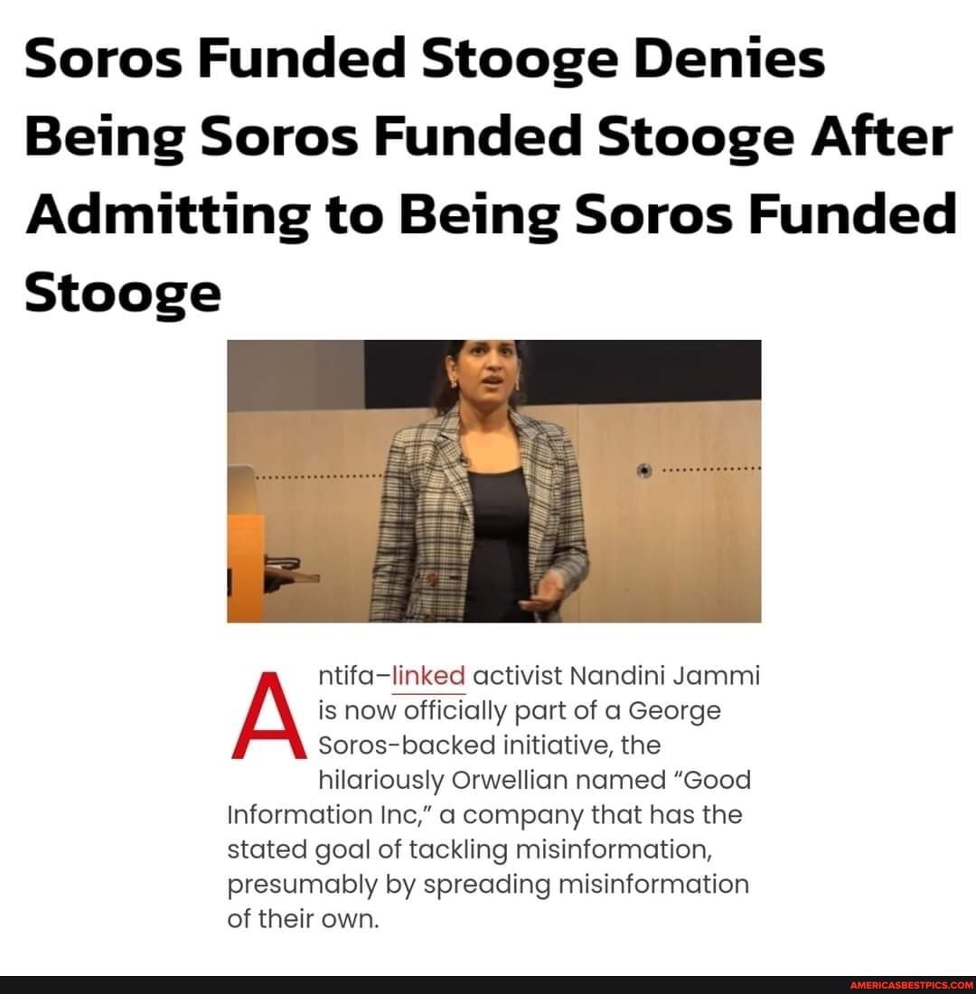Click the large red drop cap A
The height and width of the screenshot is (994, 976).
click(267, 715)
